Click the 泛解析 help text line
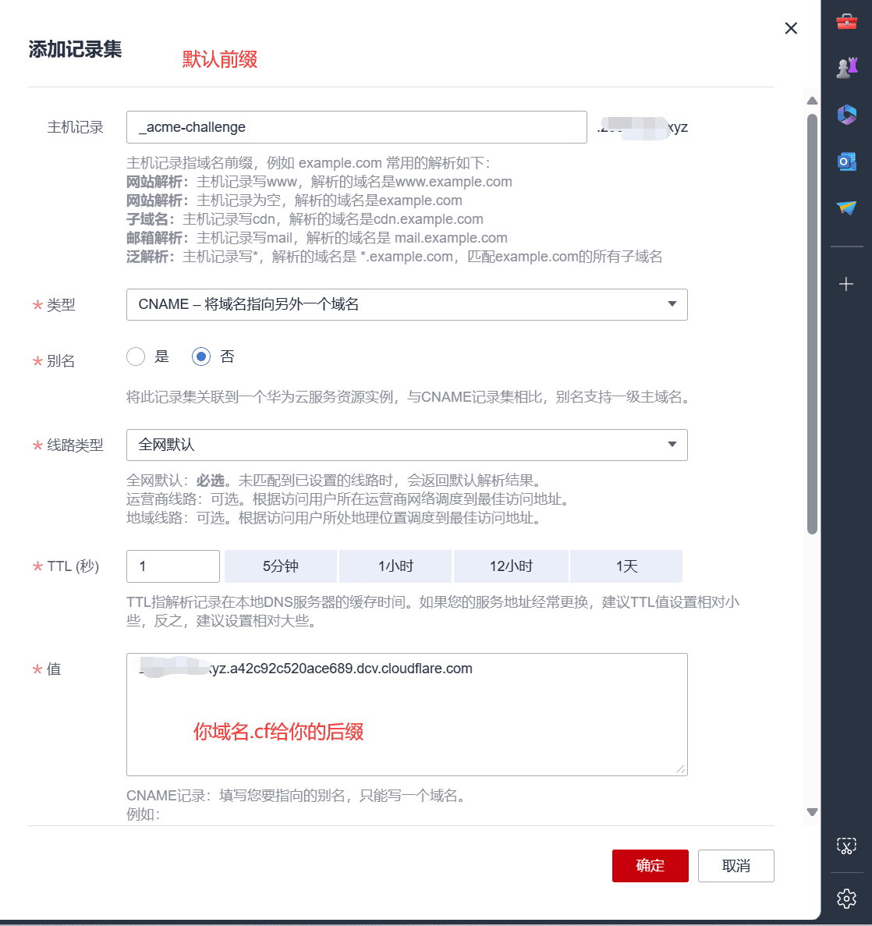Image resolution: width=872 pixels, height=926 pixels. point(395,257)
